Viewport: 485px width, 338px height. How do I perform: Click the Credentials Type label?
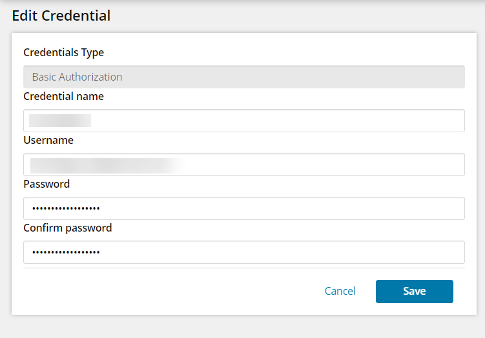(63, 52)
